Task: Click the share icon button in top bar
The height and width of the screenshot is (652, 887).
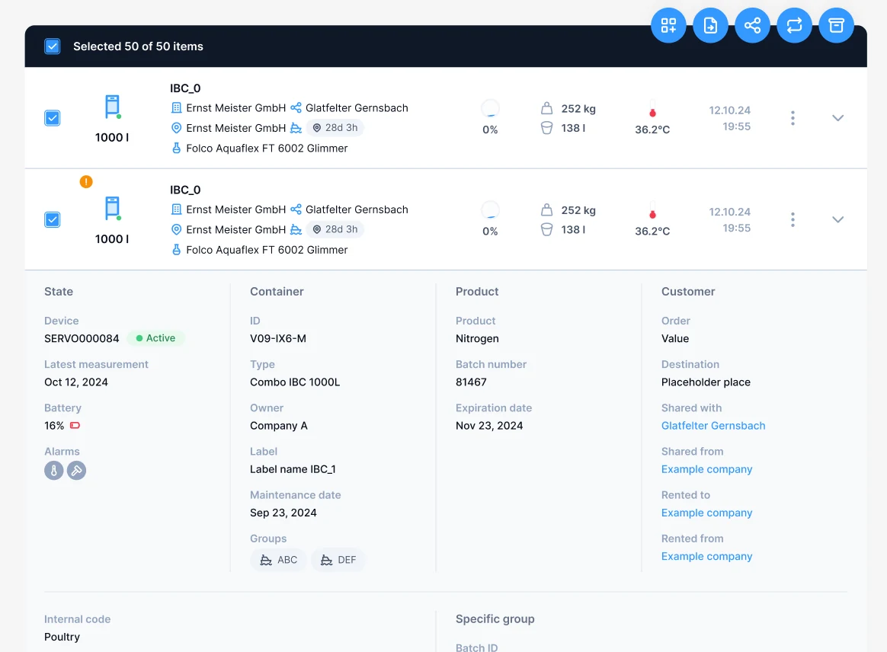Action: coord(752,25)
